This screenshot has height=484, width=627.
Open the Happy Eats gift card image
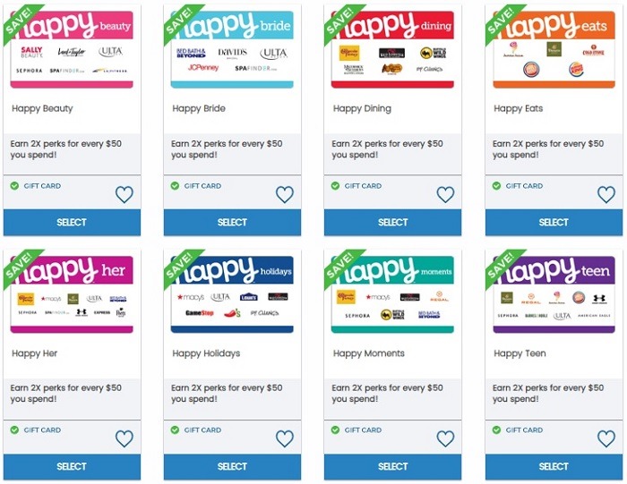pyautogui.click(x=554, y=49)
